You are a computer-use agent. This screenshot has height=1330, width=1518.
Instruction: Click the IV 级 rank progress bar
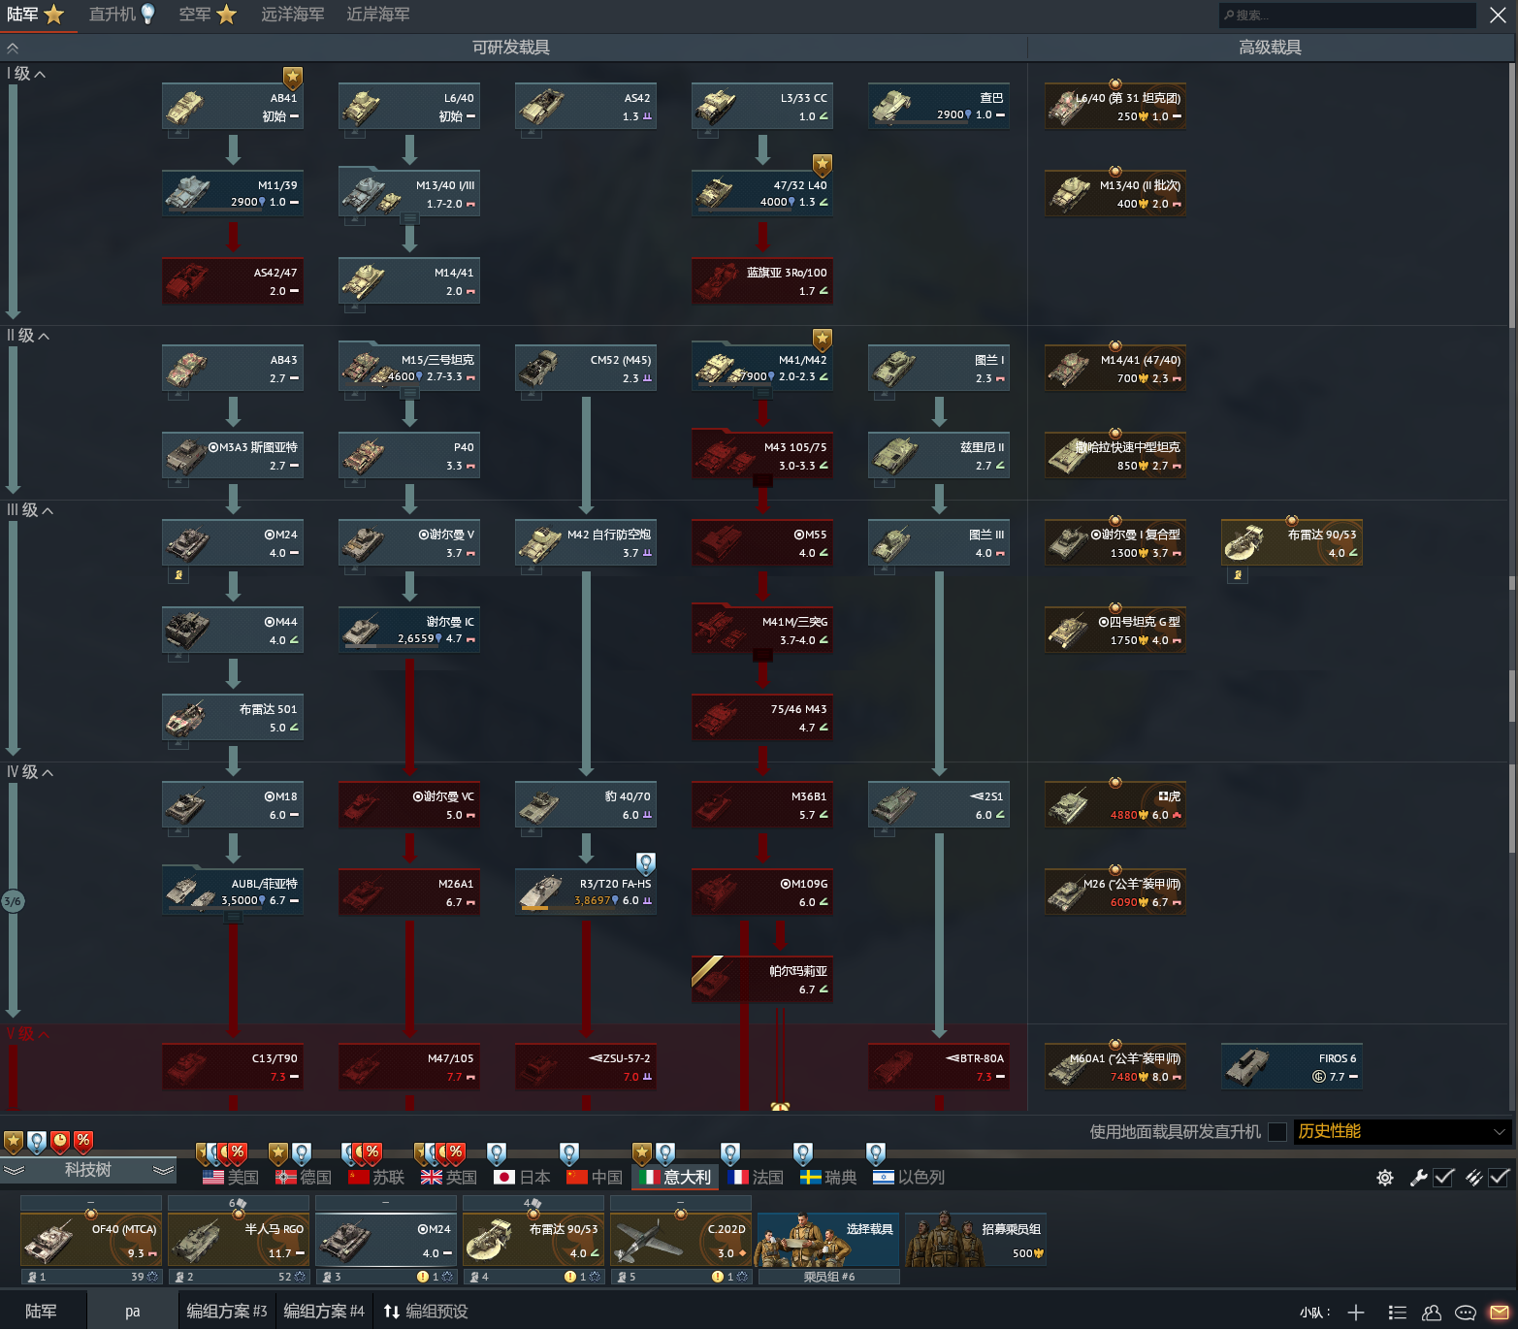coord(13,900)
